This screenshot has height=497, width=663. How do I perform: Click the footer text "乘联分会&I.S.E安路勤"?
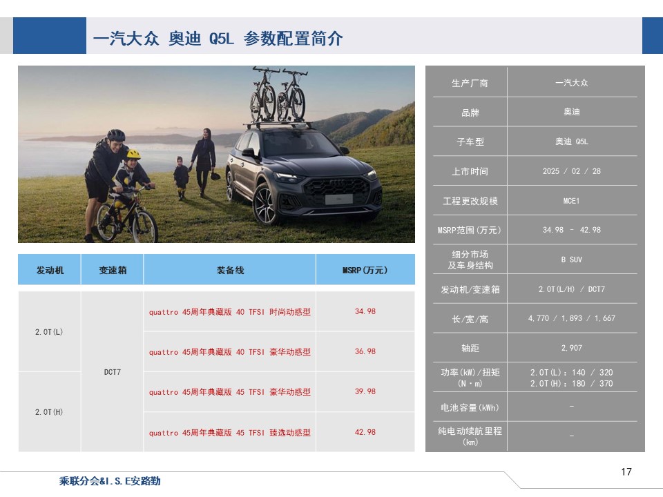tap(110, 481)
